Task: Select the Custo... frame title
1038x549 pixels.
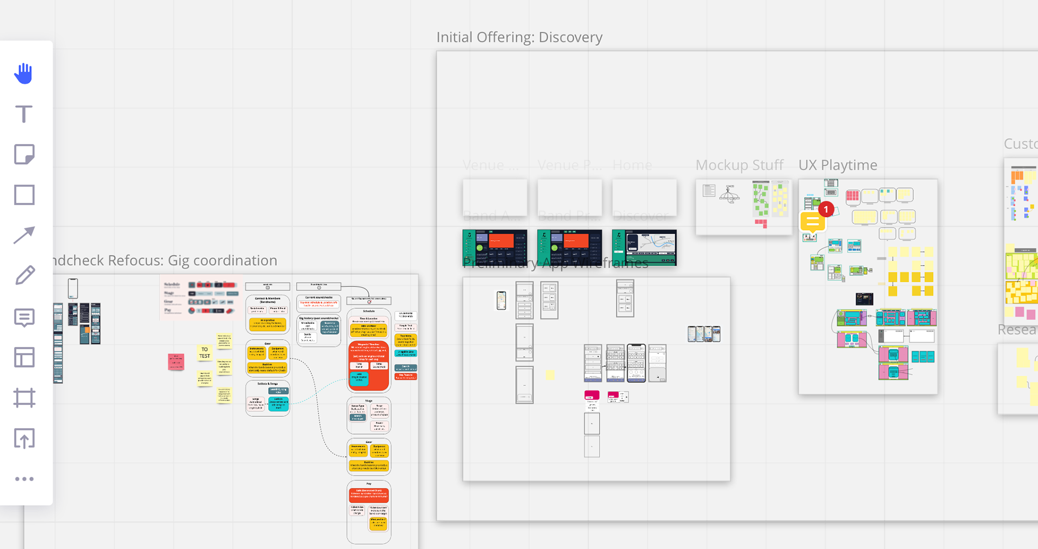Action: (1020, 144)
